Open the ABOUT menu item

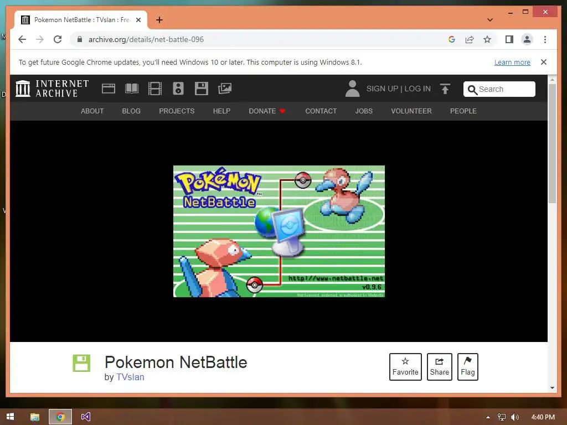pos(92,111)
